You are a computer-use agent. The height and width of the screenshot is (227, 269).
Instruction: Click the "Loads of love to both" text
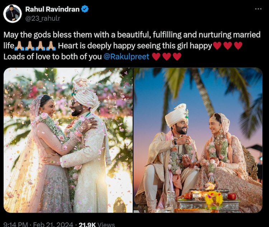[x=52, y=56]
